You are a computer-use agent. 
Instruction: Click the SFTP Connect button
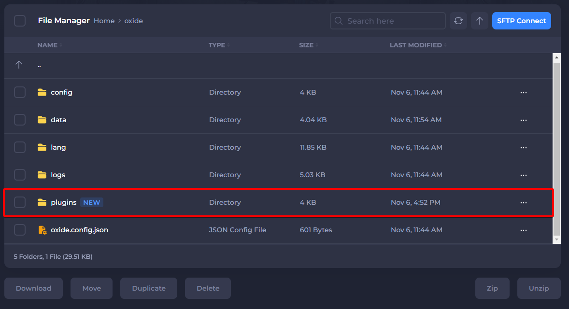click(x=521, y=21)
